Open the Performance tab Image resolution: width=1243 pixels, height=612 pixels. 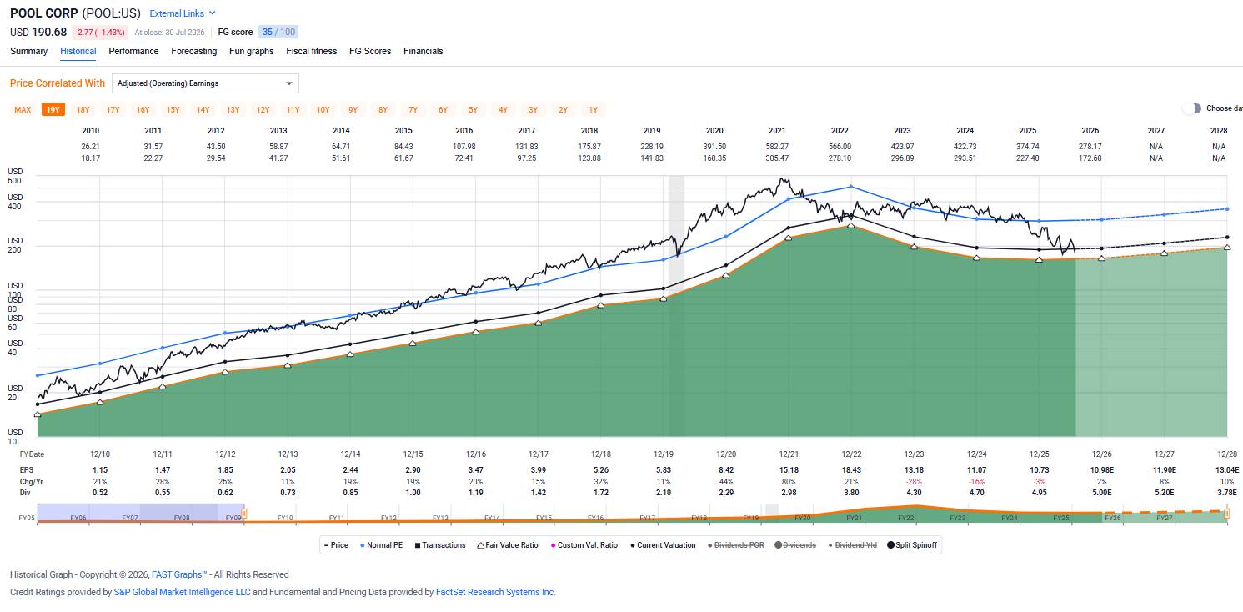point(133,51)
